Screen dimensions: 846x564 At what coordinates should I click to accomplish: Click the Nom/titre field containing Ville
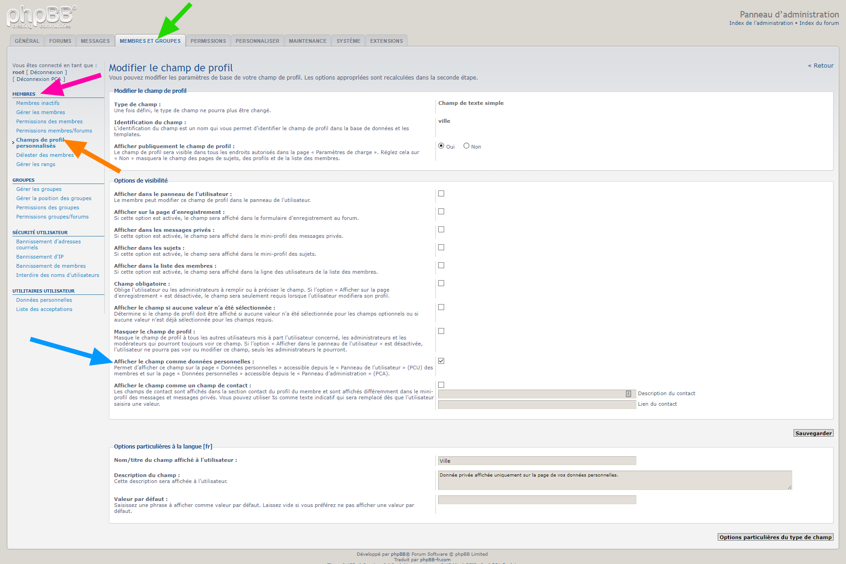coord(537,461)
